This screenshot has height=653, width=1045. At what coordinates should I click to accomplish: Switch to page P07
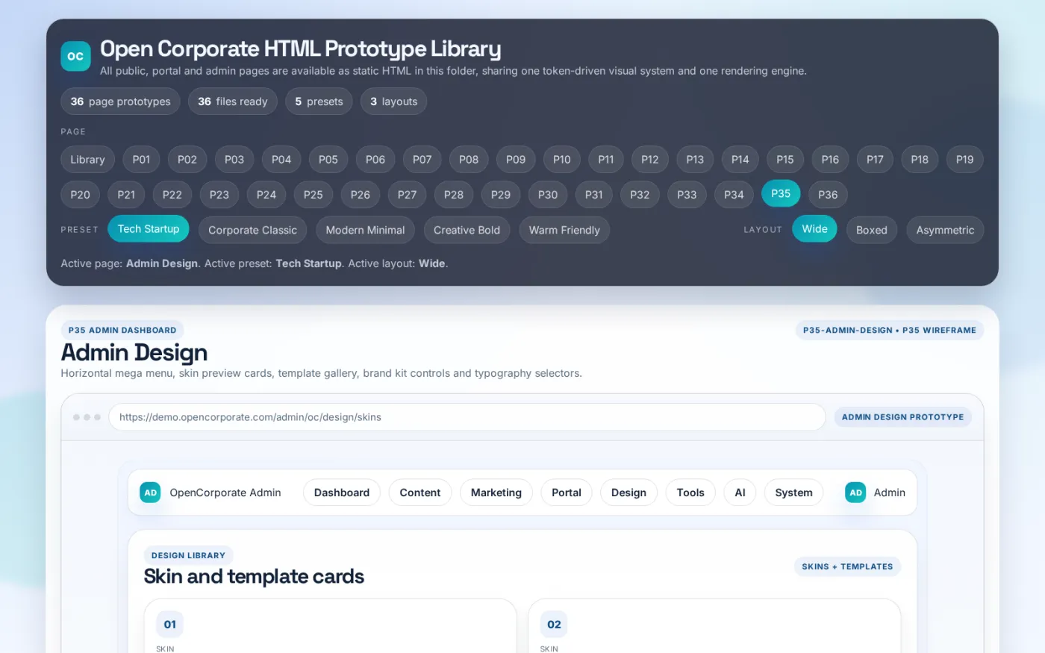point(422,160)
